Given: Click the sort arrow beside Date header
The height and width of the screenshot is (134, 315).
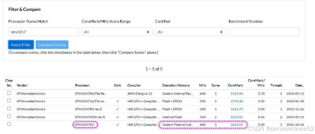Looking at the screenshot, I should 303,86.
